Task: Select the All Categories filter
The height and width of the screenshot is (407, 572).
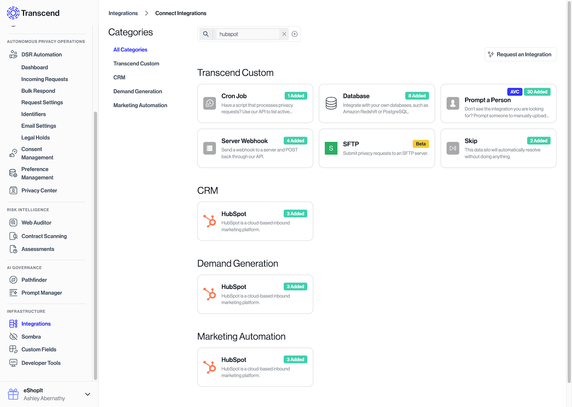Action: (x=130, y=49)
